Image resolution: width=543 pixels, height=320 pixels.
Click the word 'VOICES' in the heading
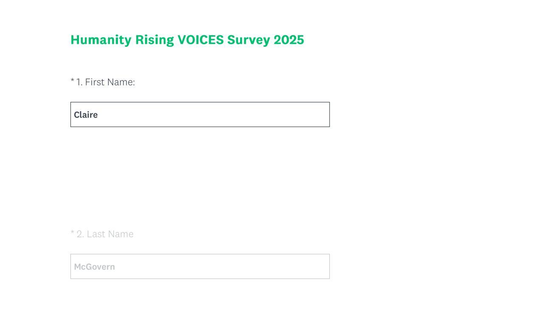pyautogui.click(x=200, y=40)
